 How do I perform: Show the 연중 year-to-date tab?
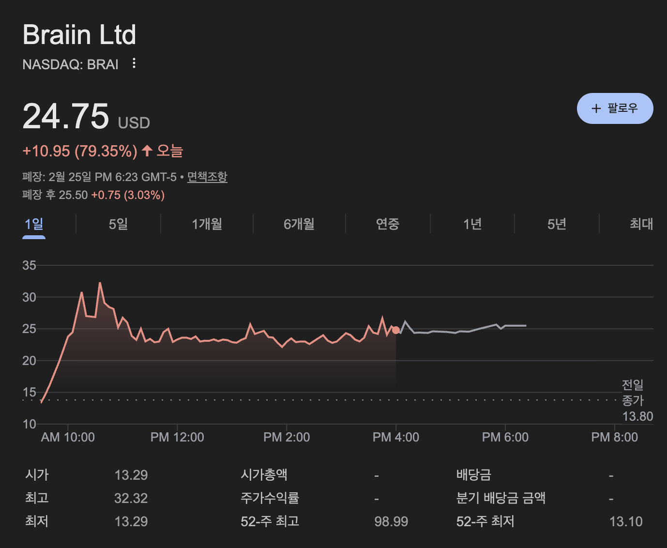(388, 224)
